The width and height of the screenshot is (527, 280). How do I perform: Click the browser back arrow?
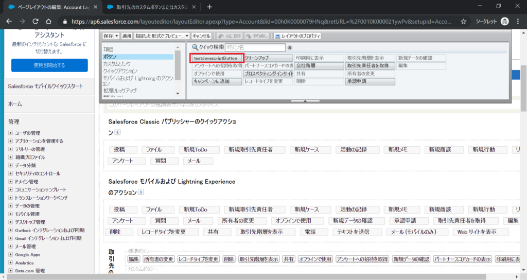point(8,22)
